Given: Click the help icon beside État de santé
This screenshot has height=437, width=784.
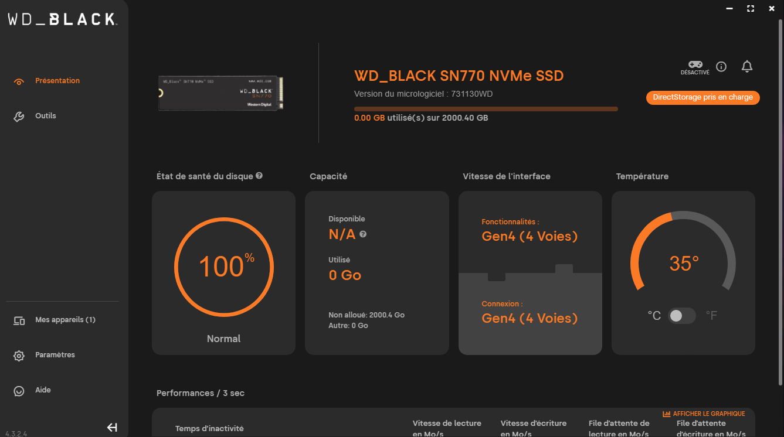Looking at the screenshot, I should (259, 176).
